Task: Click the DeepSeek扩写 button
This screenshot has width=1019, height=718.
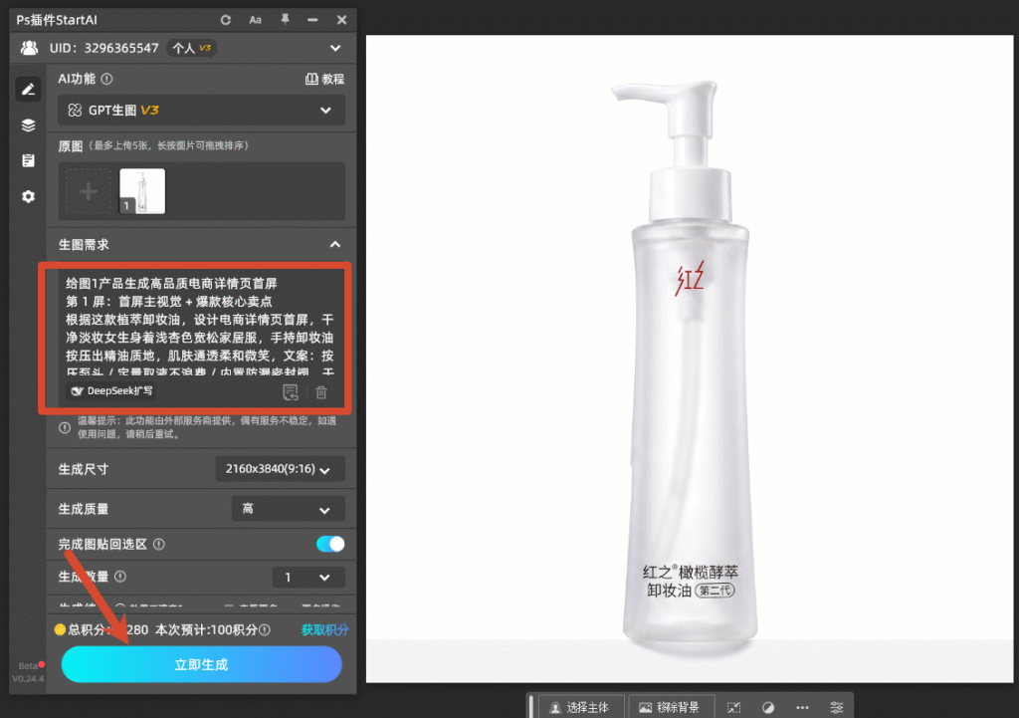Action: [x=112, y=391]
